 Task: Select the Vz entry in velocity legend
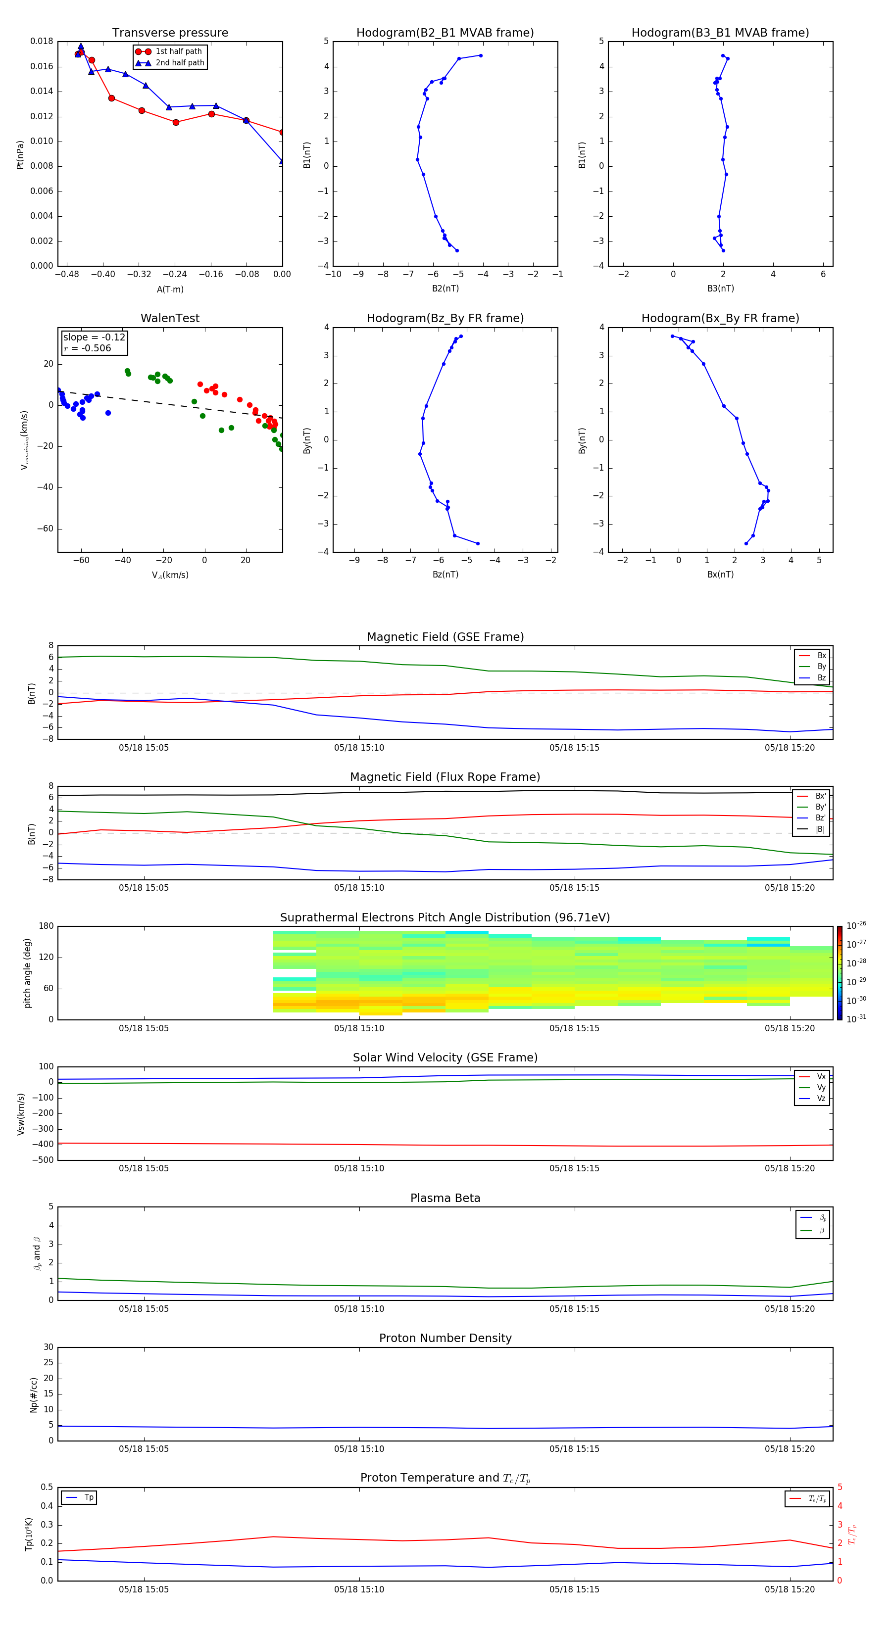point(812,1099)
